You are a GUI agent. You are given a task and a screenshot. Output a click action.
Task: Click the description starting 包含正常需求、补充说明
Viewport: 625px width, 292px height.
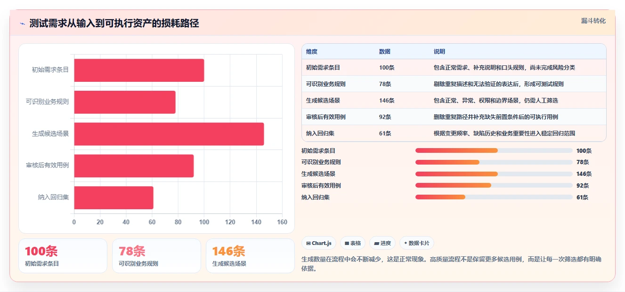click(504, 68)
